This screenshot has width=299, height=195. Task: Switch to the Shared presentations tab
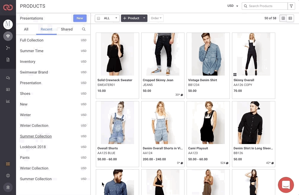(x=67, y=29)
